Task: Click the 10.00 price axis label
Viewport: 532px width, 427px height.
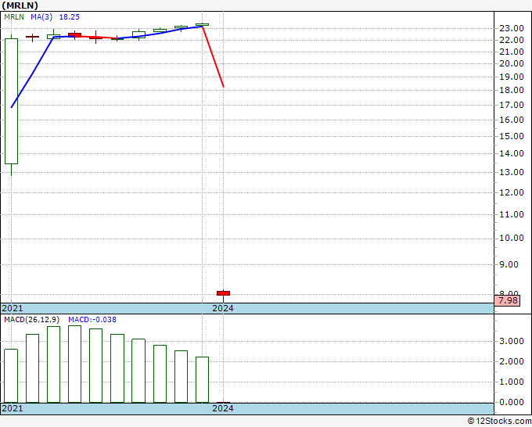Action: [x=512, y=238]
